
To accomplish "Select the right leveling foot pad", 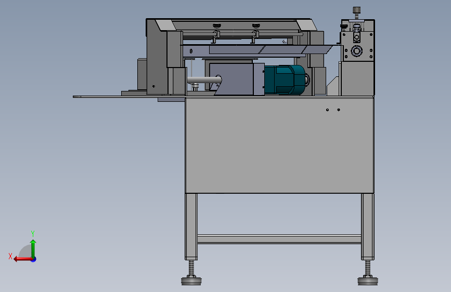I will (x=368, y=281).
